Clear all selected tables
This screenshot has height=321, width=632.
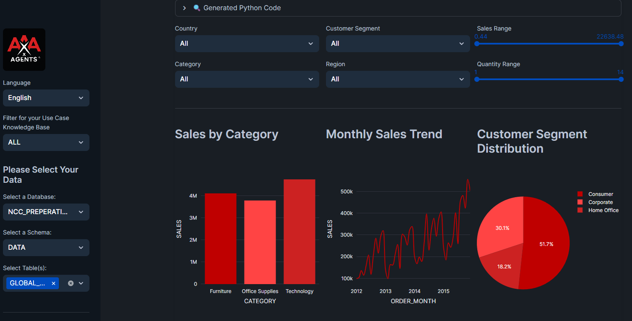click(71, 283)
